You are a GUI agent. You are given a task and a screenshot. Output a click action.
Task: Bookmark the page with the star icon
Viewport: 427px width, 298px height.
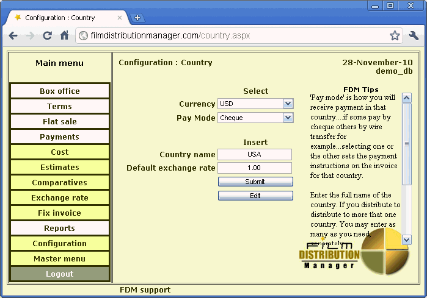395,35
